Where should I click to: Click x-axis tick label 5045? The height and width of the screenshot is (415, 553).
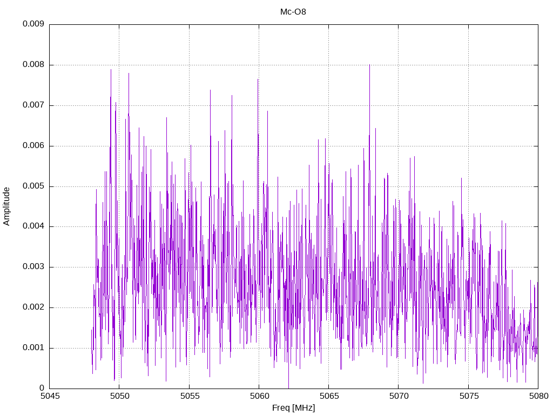point(50,396)
